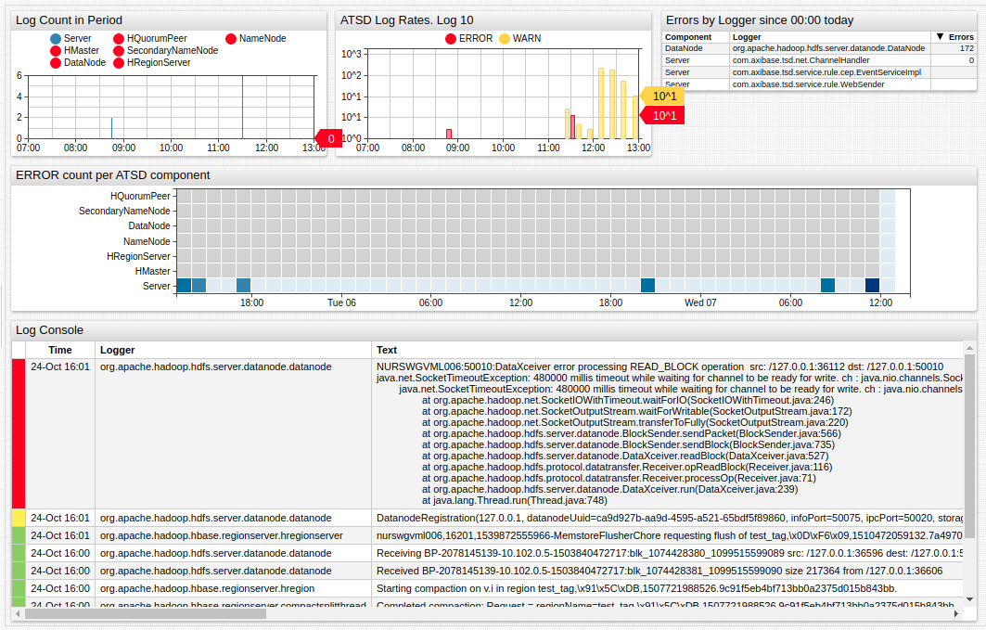Click the Text column header in Log Console

click(387, 350)
